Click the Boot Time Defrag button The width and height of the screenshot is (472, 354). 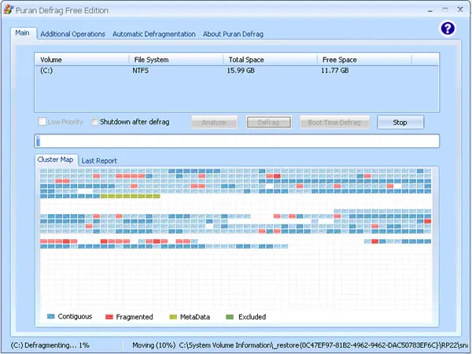(x=334, y=122)
